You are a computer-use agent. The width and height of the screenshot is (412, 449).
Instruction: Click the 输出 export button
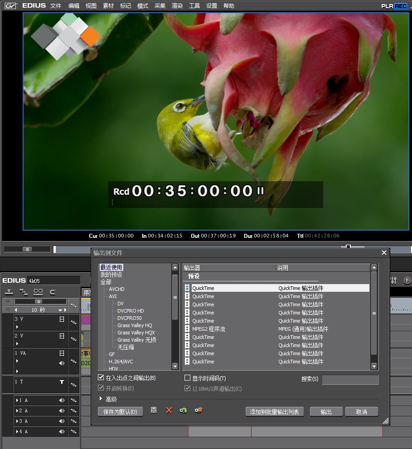(x=326, y=412)
